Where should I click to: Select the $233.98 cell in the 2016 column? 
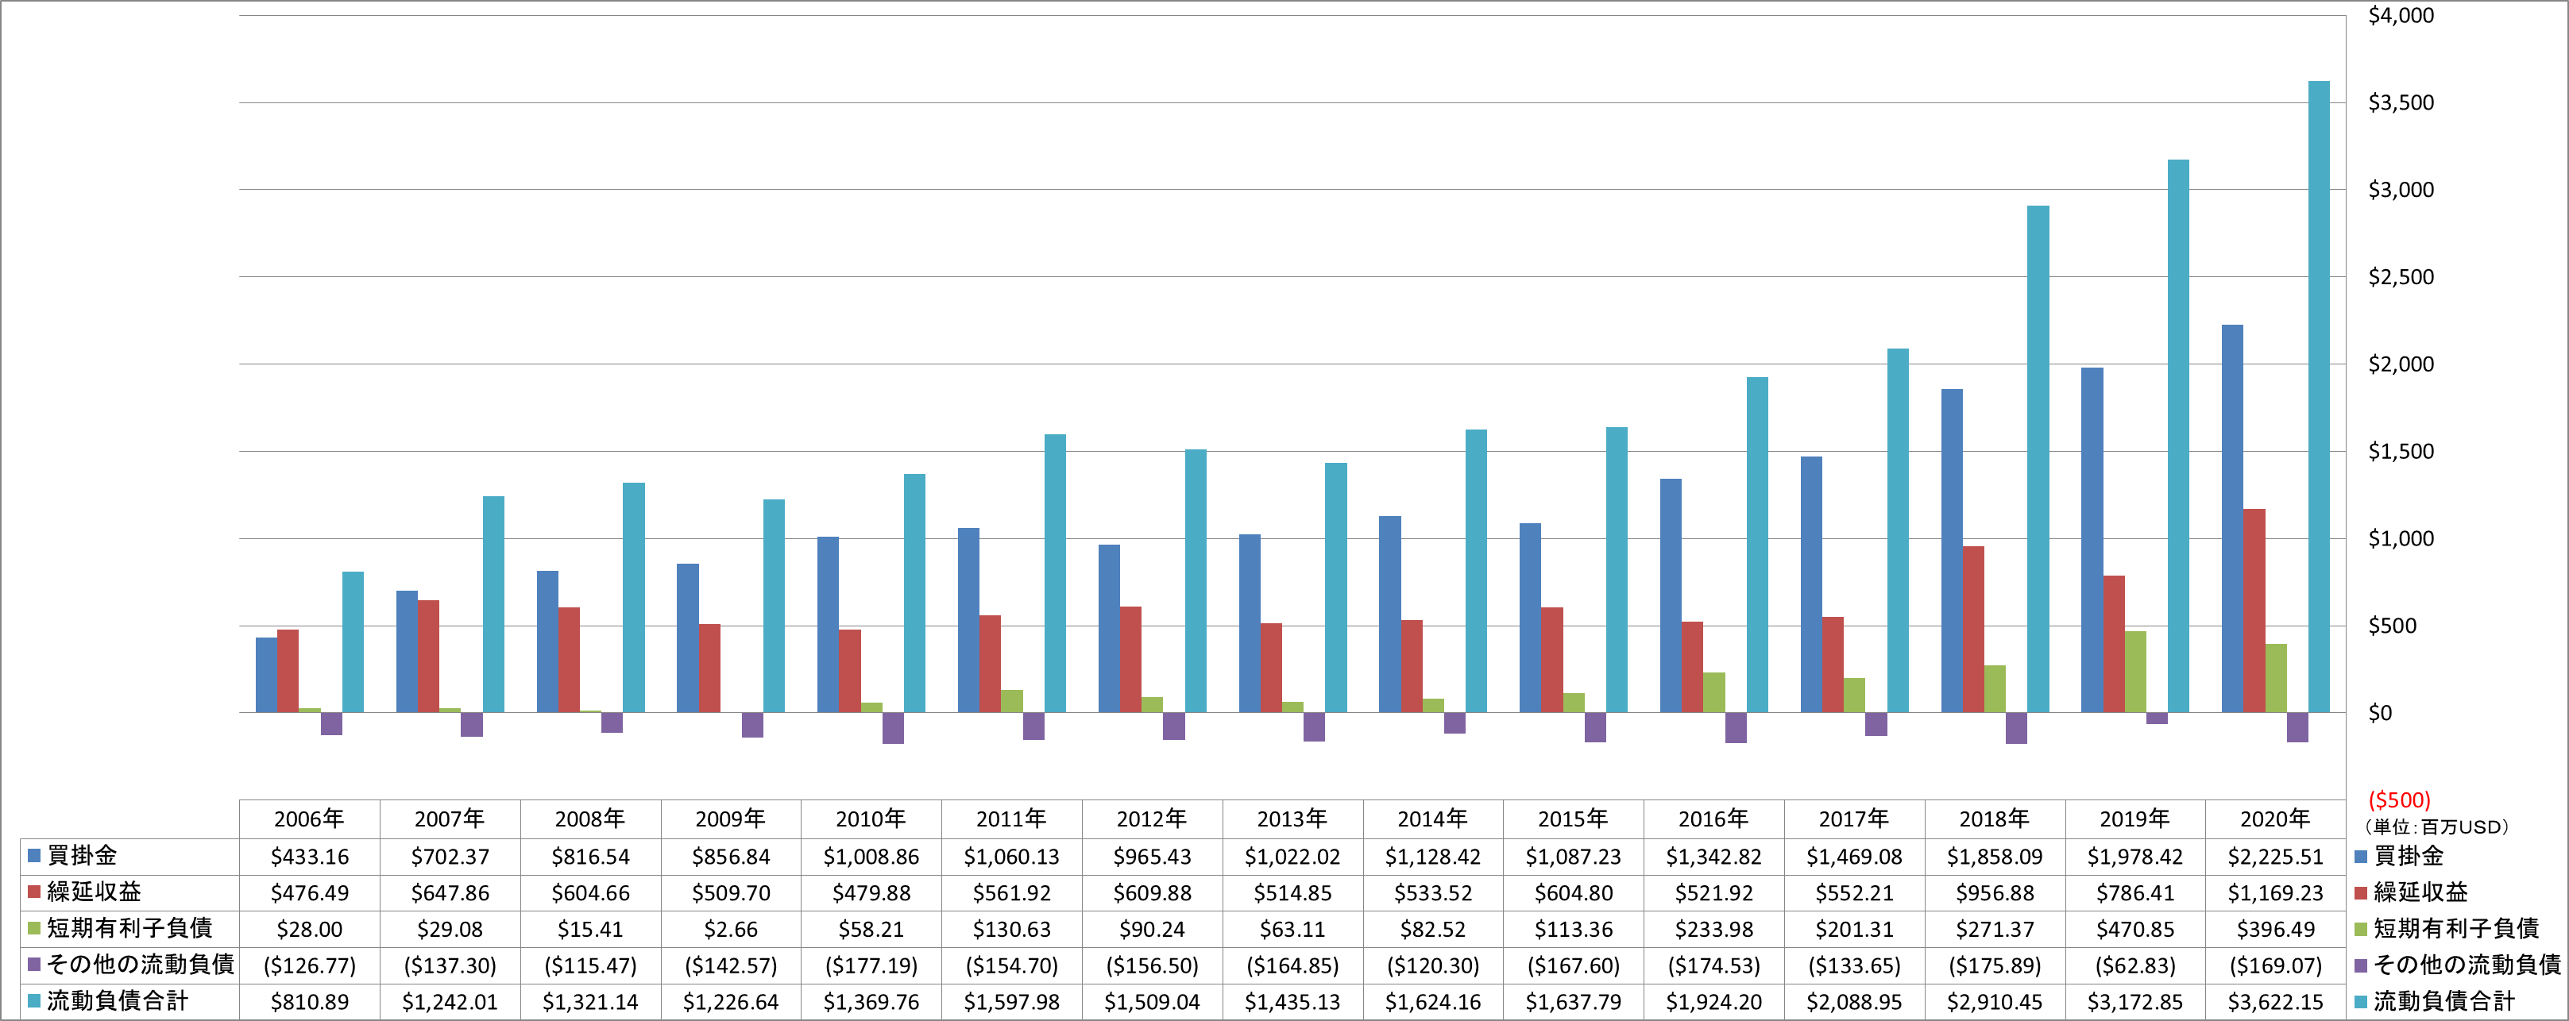[1713, 929]
